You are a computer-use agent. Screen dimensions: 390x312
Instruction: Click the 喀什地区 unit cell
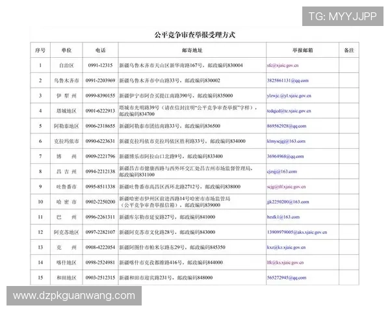[66, 263]
